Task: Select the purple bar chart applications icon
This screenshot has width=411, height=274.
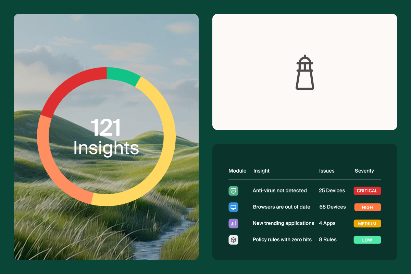Action: [233, 224]
